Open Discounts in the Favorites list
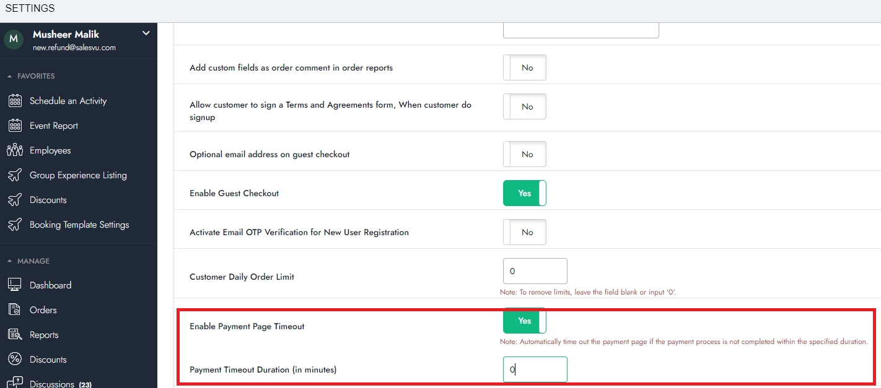 pos(48,200)
